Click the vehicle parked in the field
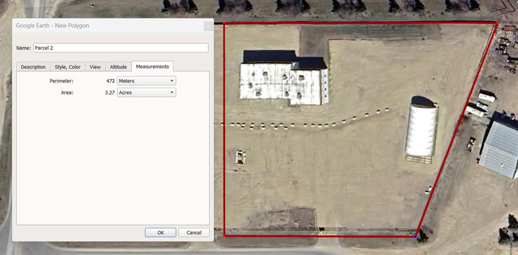 [x=240, y=156]
